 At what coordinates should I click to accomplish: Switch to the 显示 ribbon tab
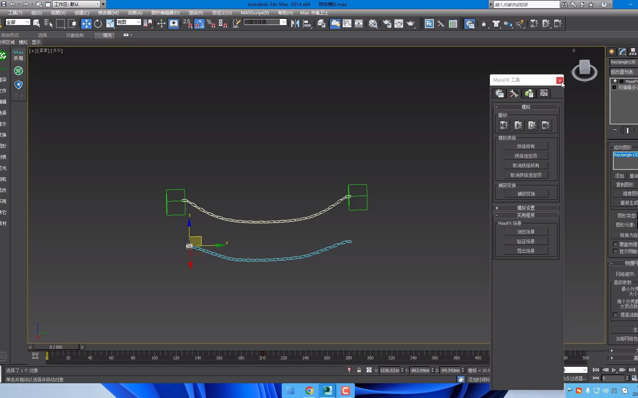(x=36, y=42)
